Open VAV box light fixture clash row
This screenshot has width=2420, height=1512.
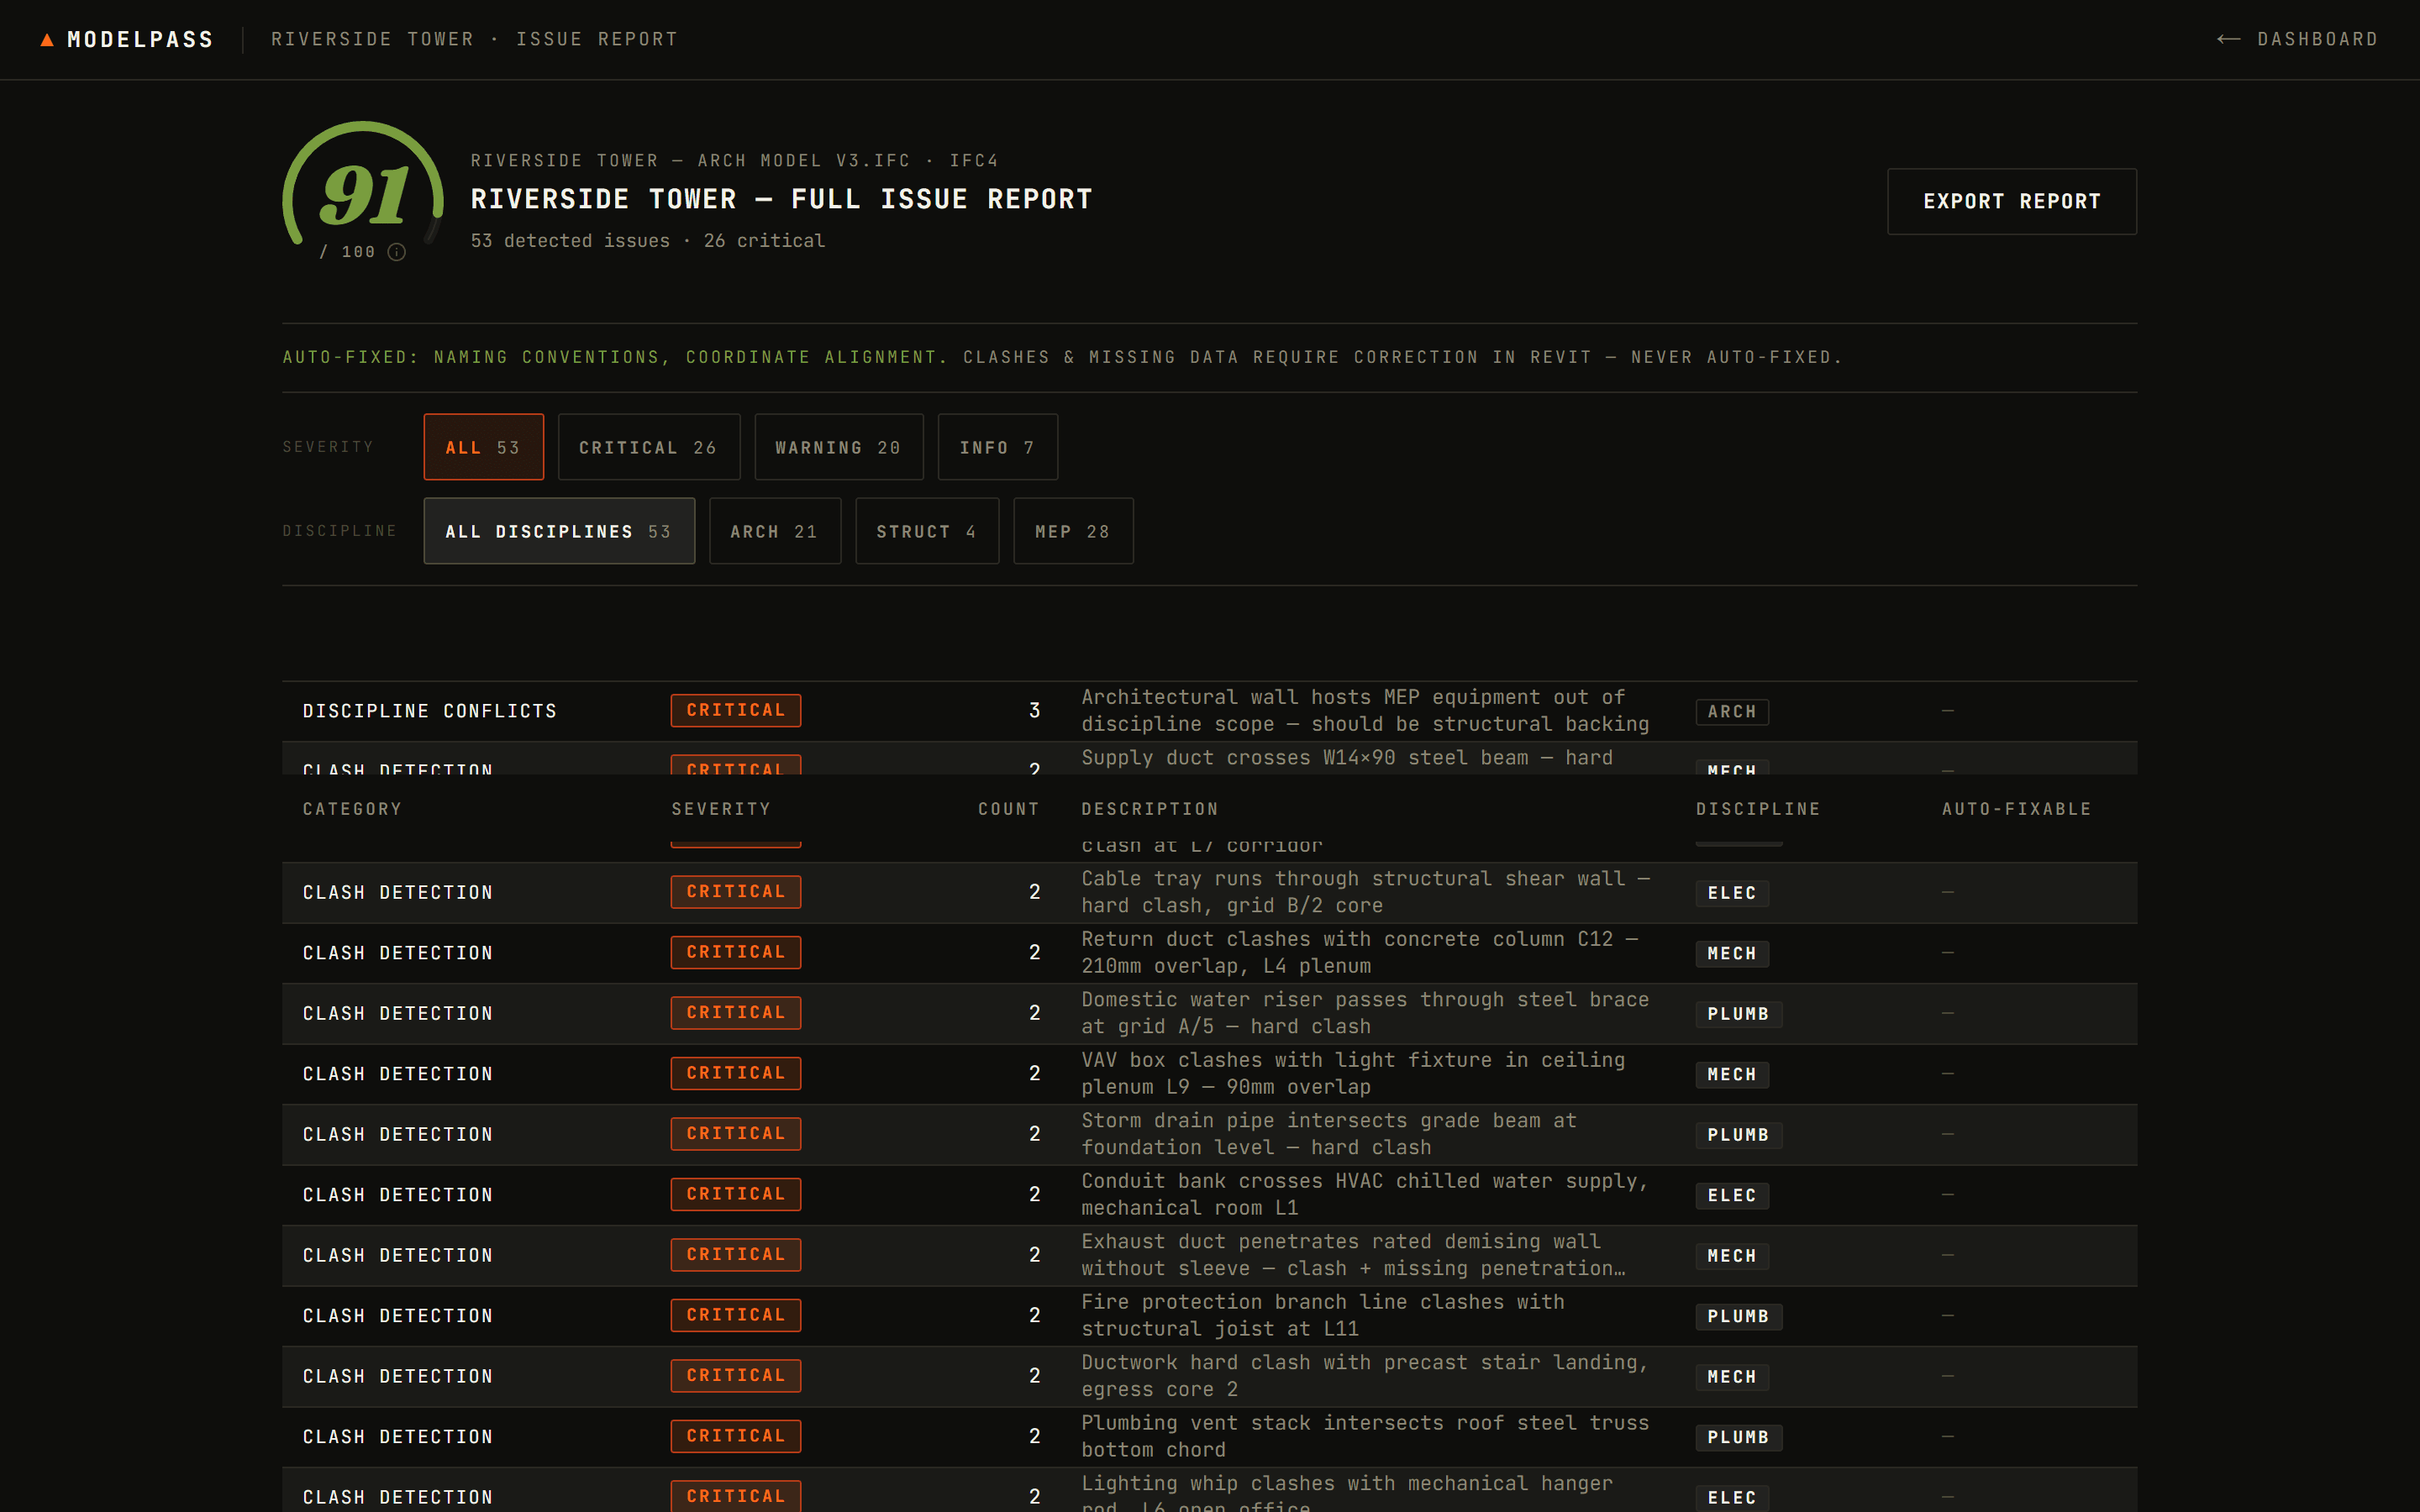pos(1209,1074)
